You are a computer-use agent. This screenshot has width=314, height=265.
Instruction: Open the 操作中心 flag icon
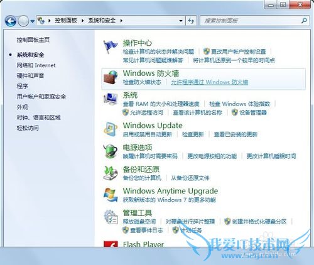pyautogui.click(x=111, y=46)
